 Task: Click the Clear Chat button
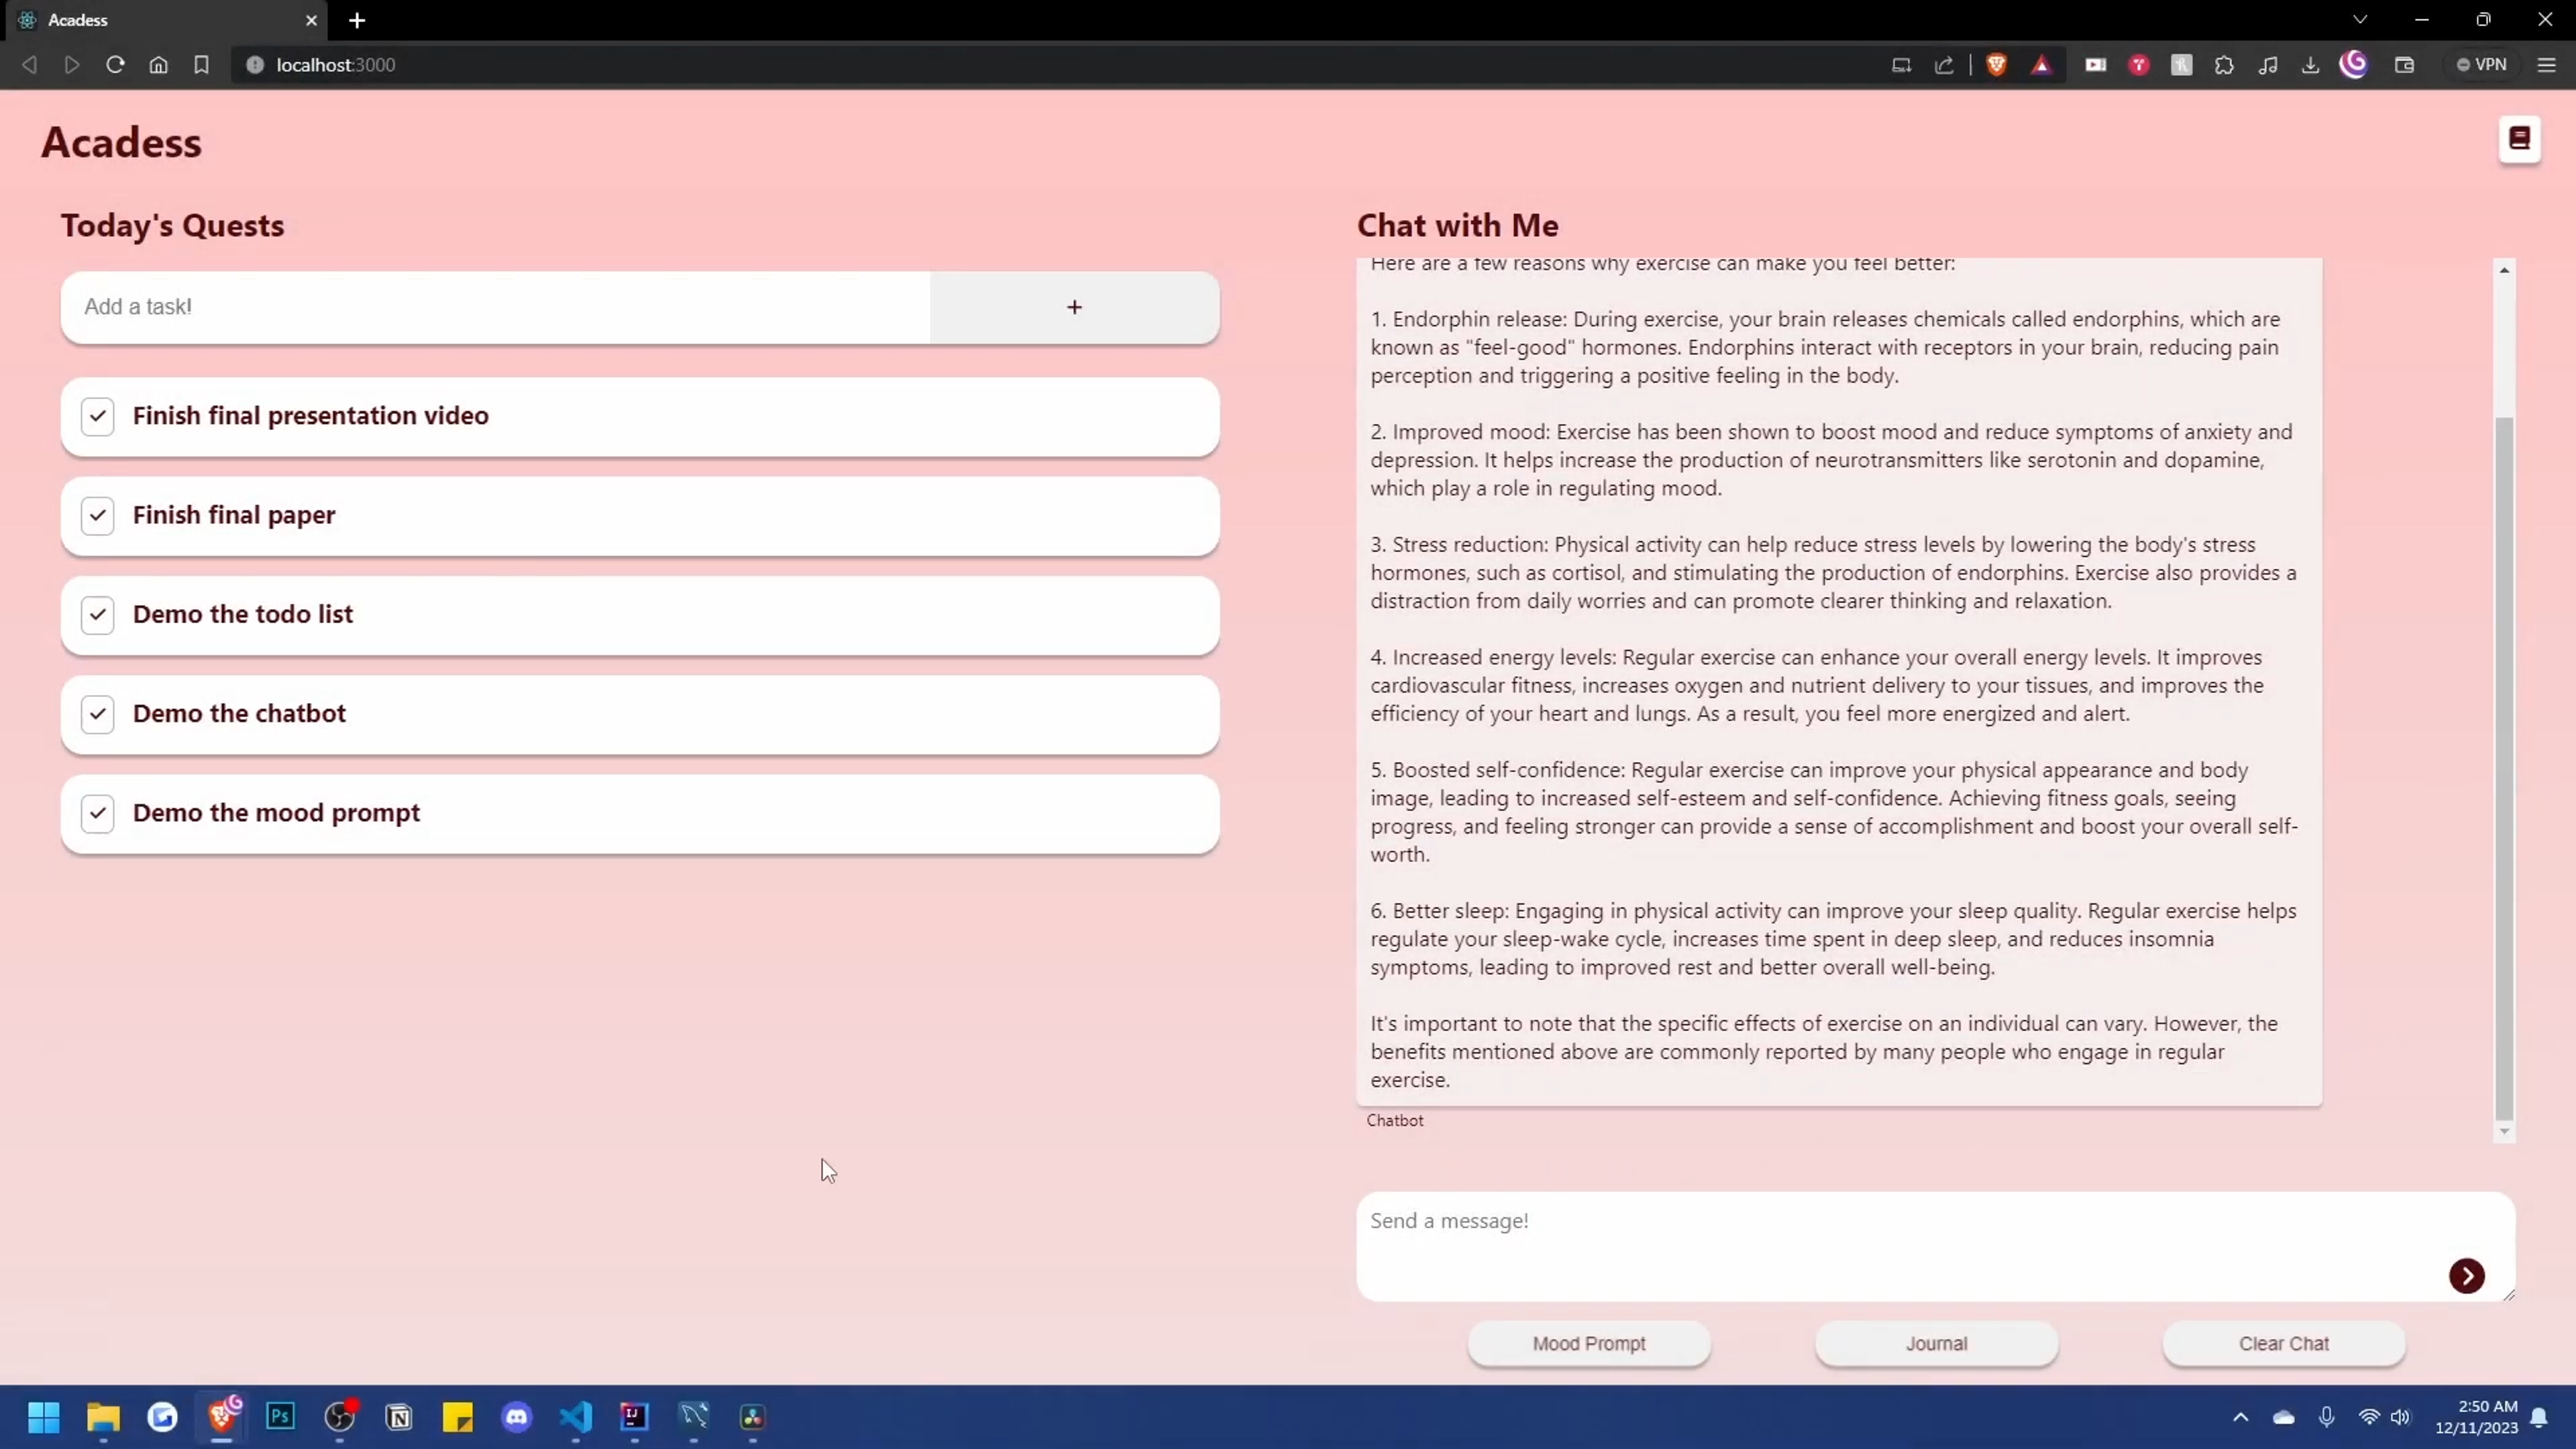[x=2283, y=1343]
